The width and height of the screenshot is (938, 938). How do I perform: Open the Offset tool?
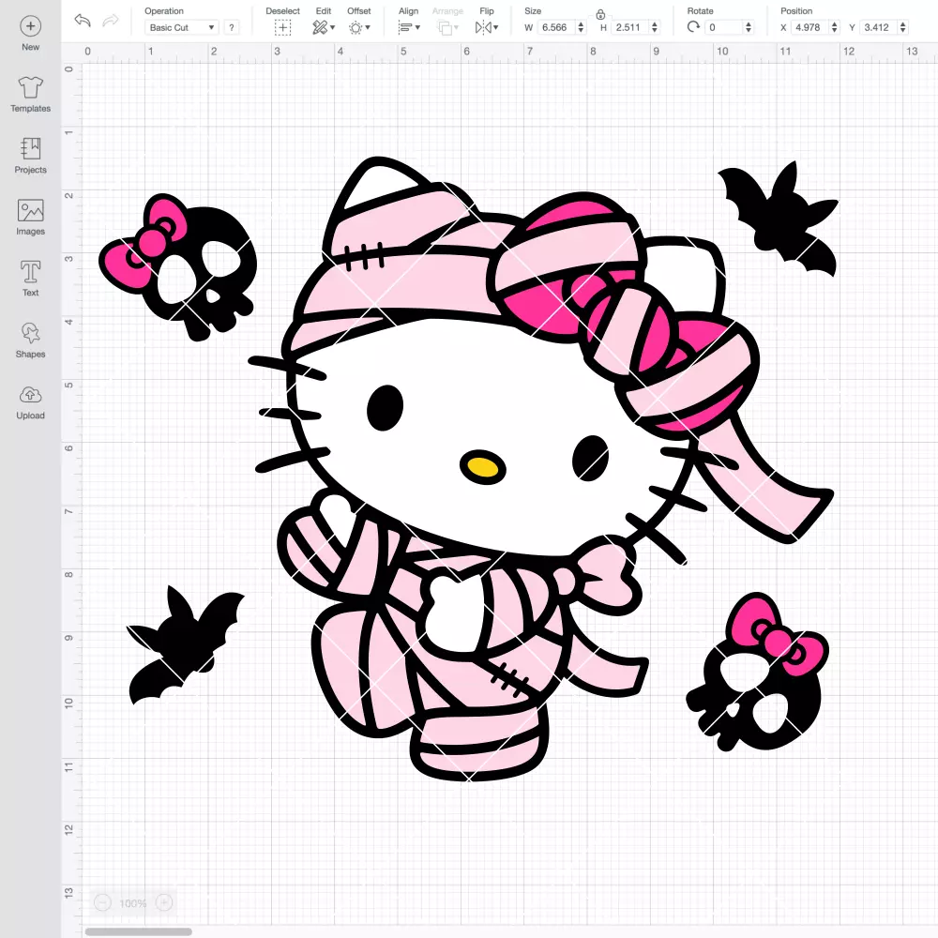359,27
